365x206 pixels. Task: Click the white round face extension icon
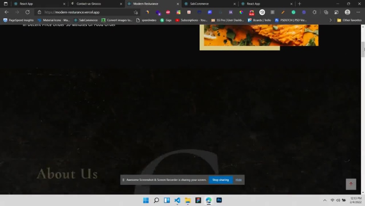(262, 12)
